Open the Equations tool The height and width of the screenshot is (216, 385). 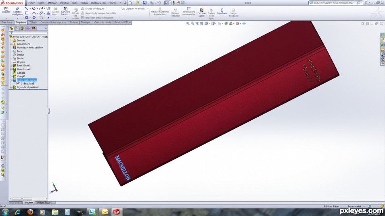(x=222, y=12)
